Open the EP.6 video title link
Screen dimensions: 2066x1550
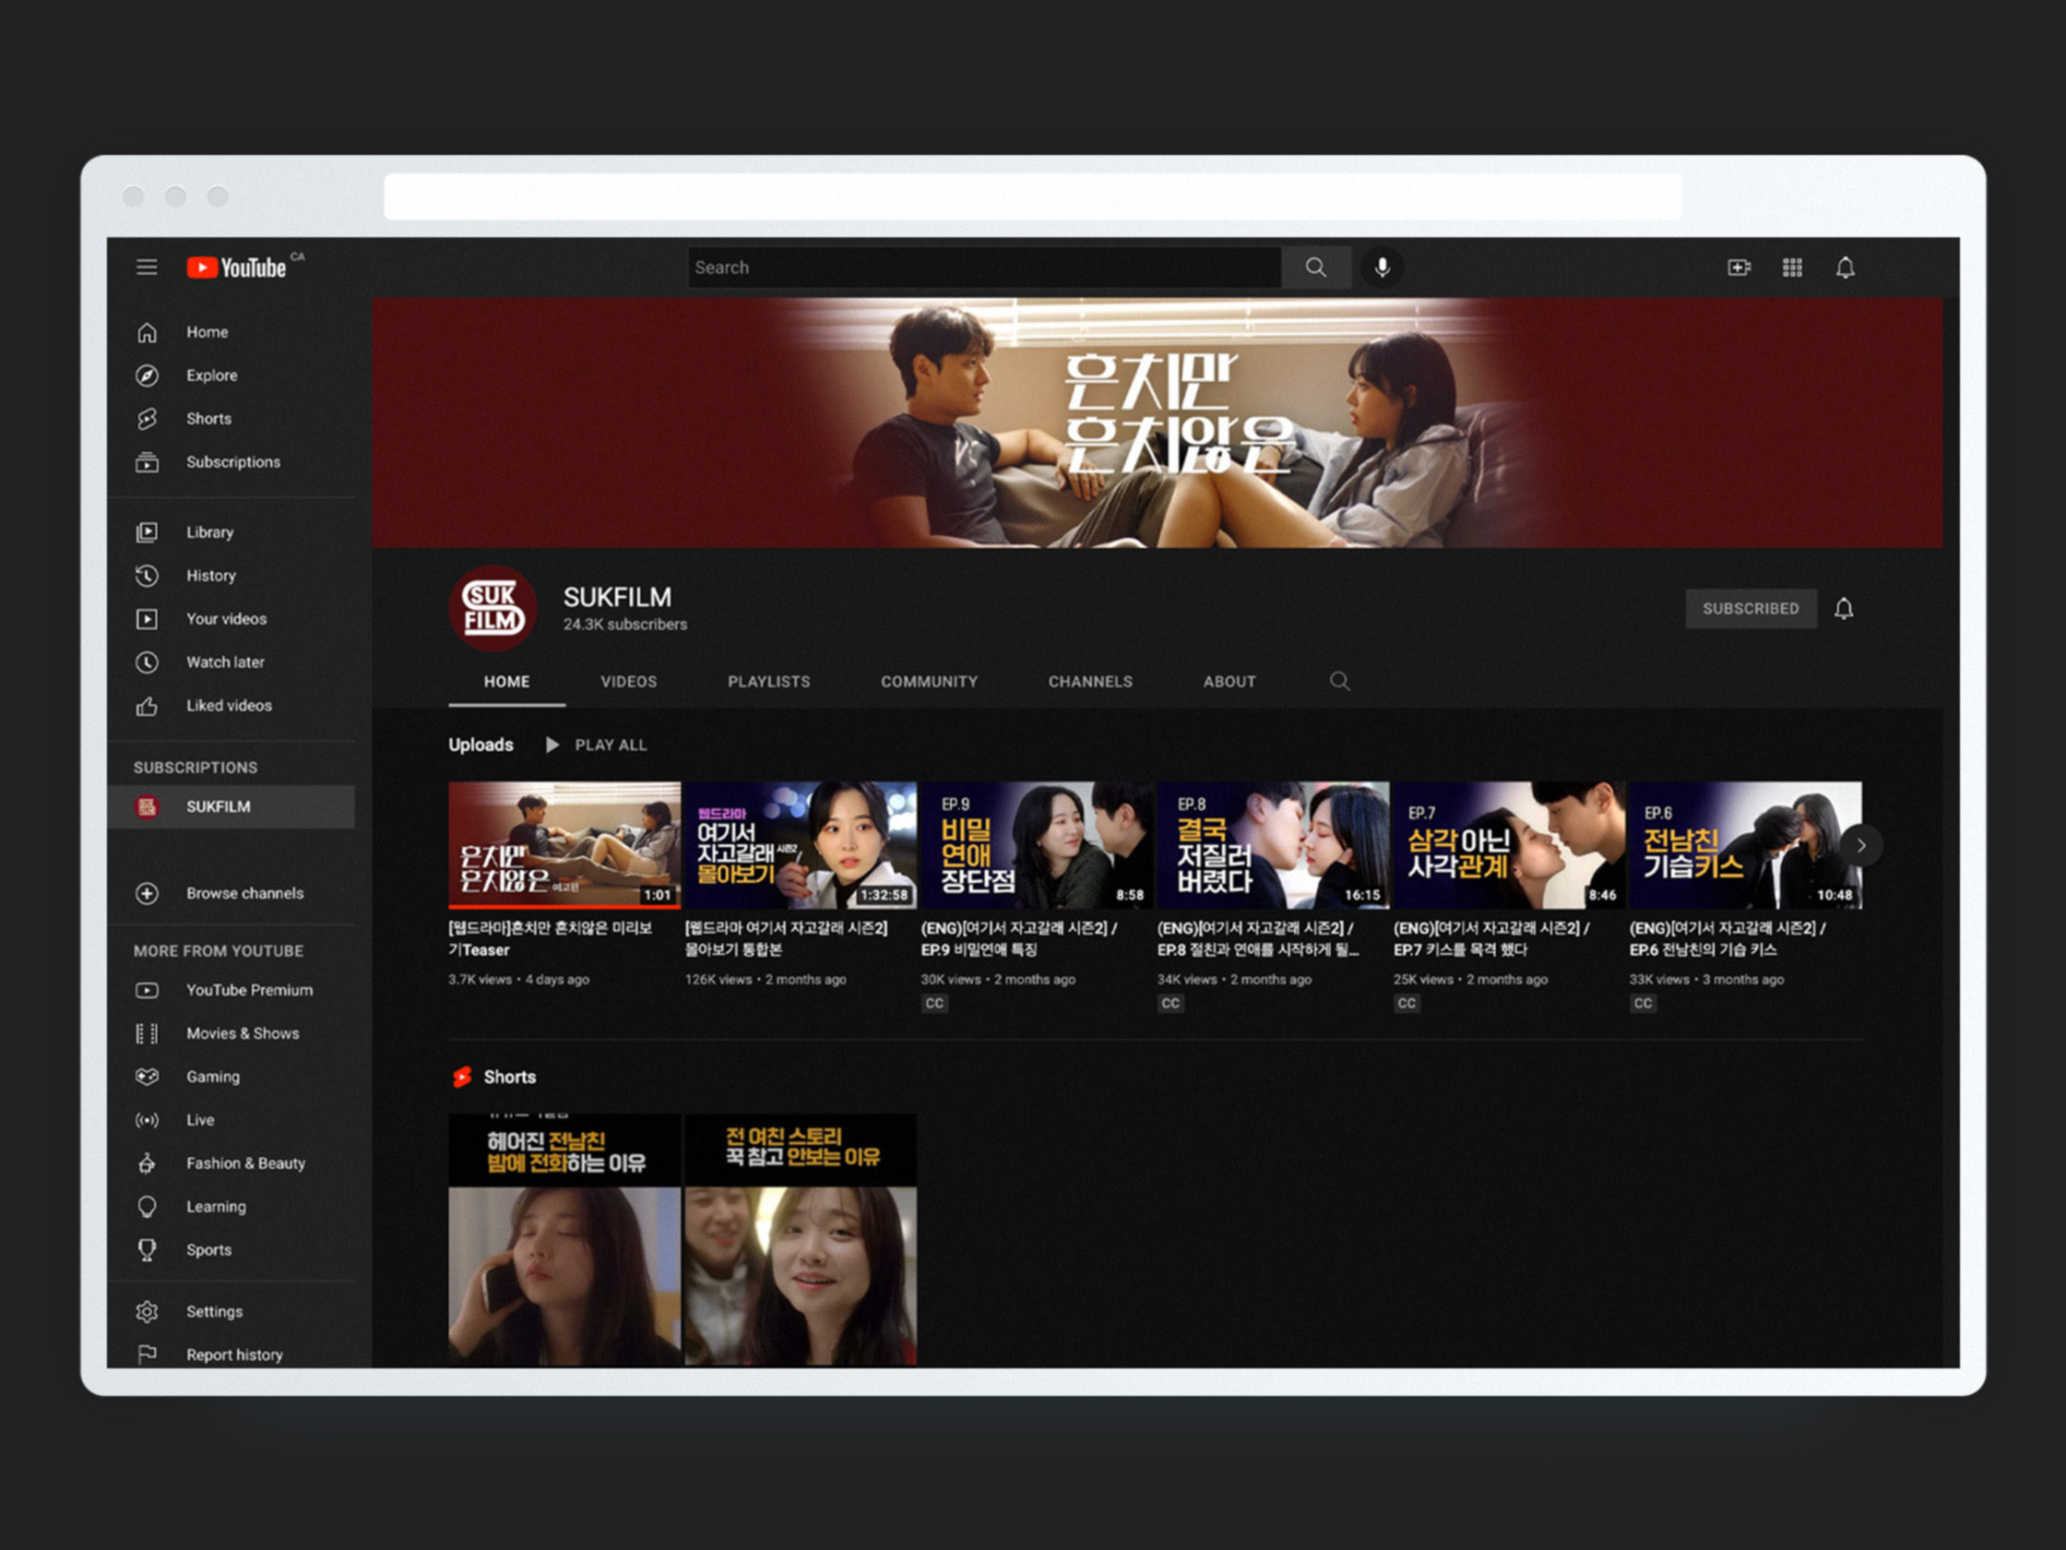1728,939
